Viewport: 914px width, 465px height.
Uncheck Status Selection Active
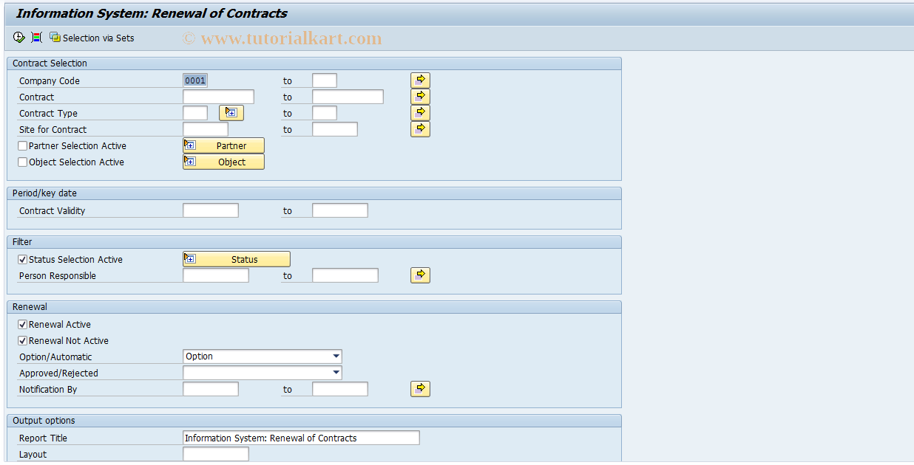pos(23,260)
